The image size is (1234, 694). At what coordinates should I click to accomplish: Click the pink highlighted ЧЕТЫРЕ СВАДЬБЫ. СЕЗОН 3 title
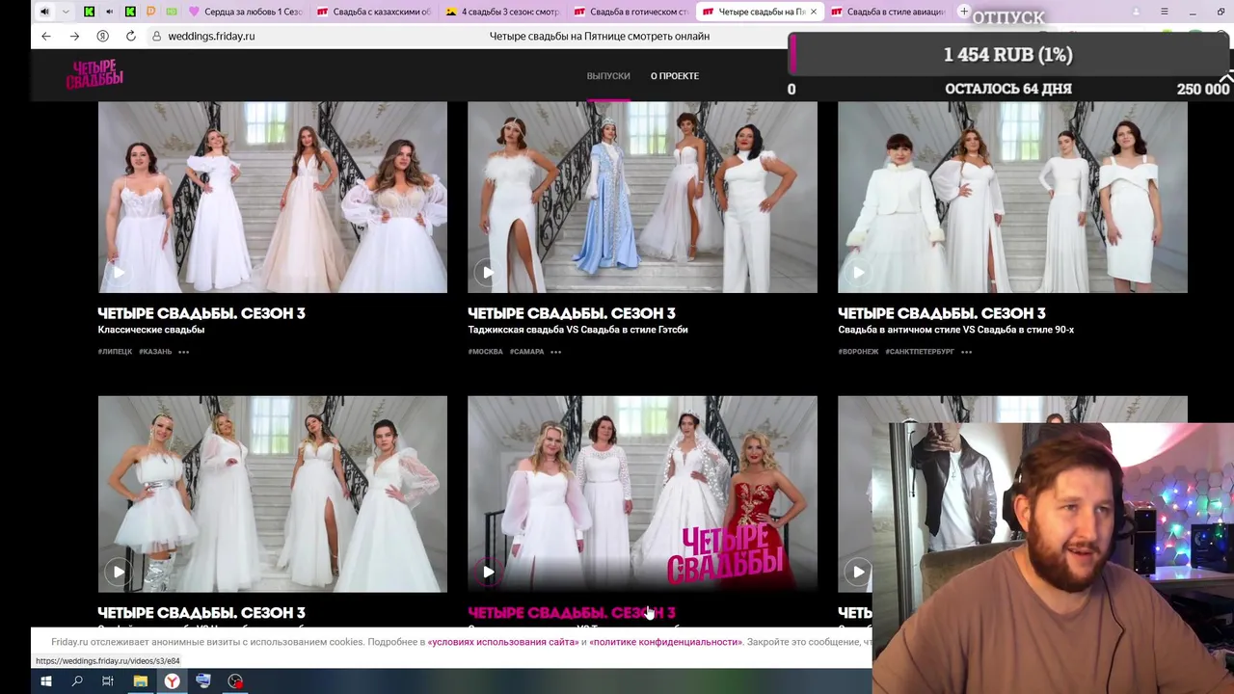[572, 613]
